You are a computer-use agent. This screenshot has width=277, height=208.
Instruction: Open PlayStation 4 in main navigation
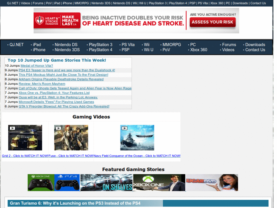(x=100, y=50)
